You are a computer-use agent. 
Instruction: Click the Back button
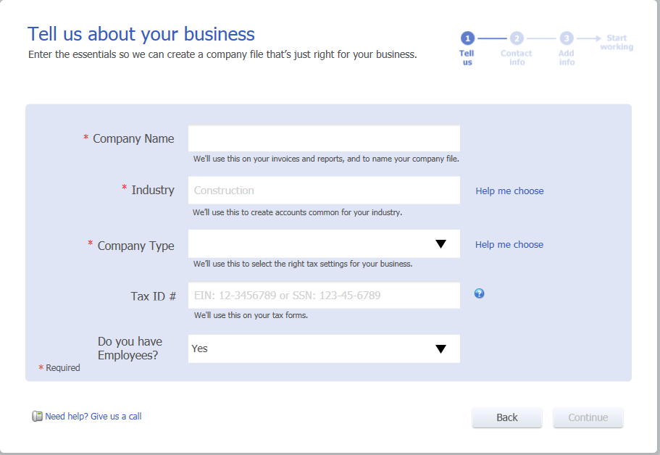507,417
